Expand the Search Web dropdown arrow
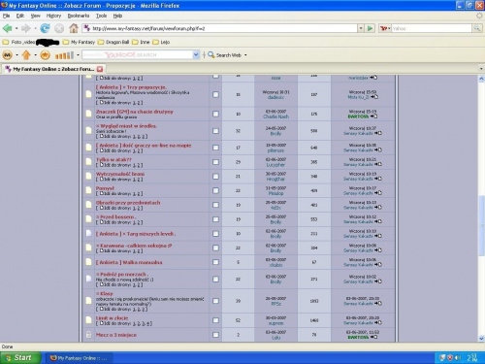The image size is (485, 364). (245, 55)
